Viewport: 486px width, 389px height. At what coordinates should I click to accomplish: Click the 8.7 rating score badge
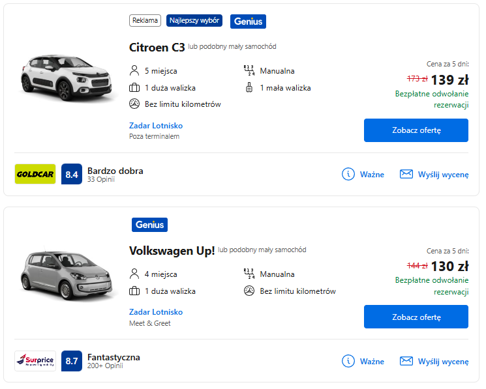coord(72,360)
